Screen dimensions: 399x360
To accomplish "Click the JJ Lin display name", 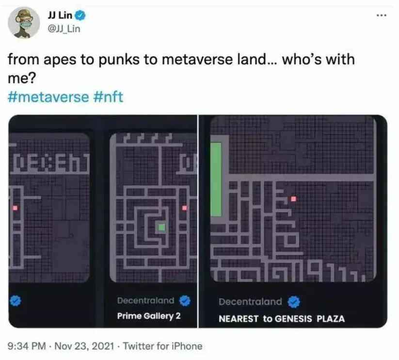I will point(60,15).
